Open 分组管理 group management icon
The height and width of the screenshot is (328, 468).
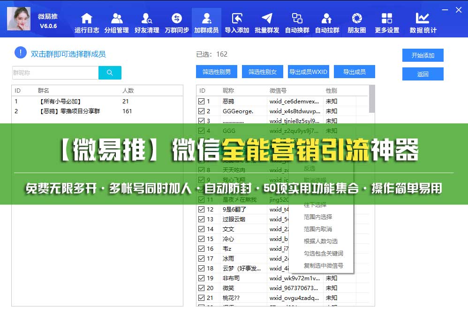(x=117, y=19)
